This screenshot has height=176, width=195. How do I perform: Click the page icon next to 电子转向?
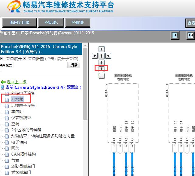[7, 142]
